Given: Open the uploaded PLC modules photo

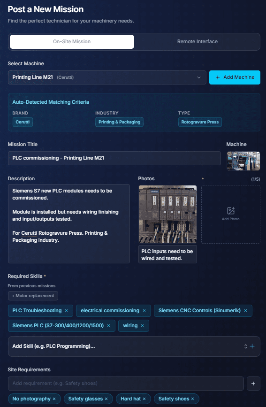Looking at the screenshot, I should coord(167,214).
